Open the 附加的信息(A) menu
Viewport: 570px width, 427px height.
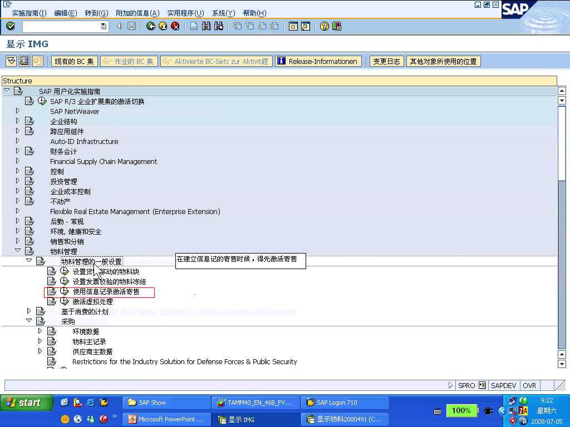(137, 13)
